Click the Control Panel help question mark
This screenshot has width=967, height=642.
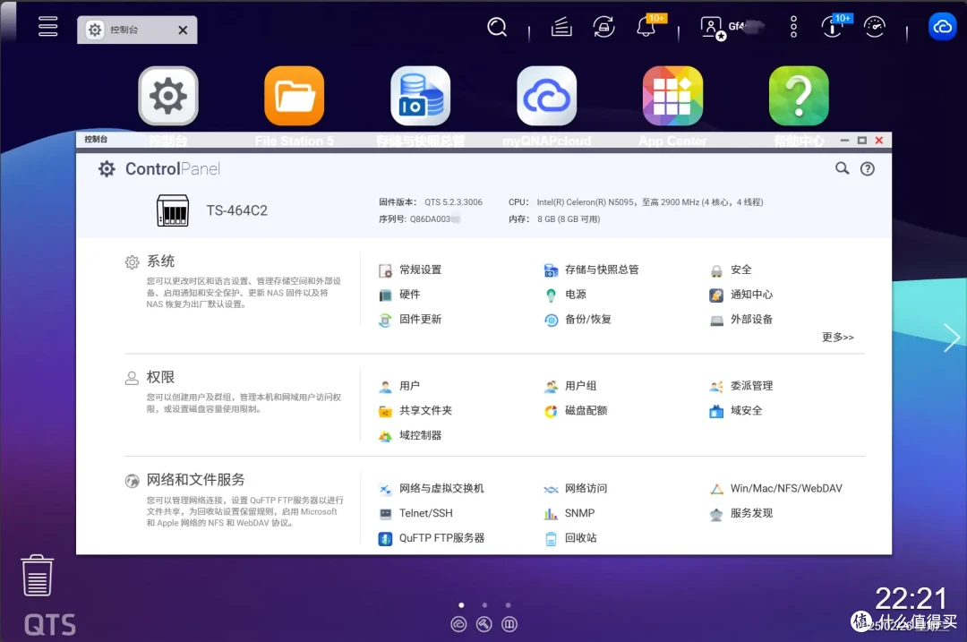(867, 169)
